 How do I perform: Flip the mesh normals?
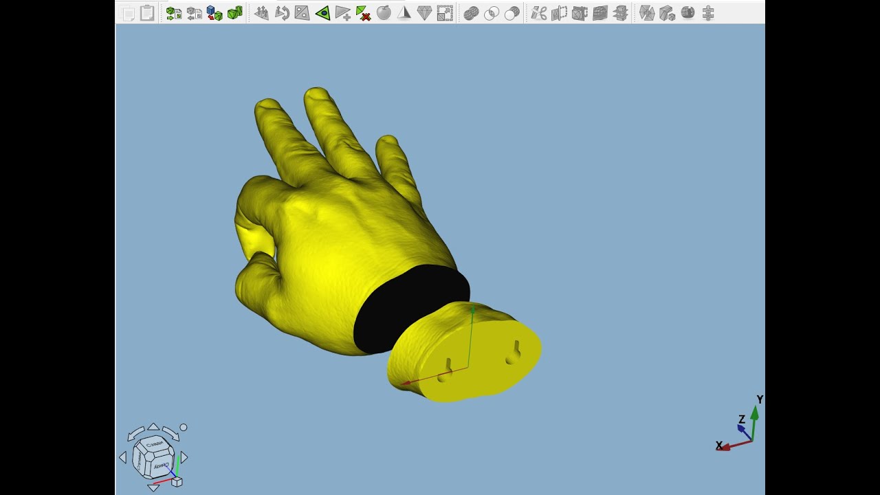pos(302,13)
